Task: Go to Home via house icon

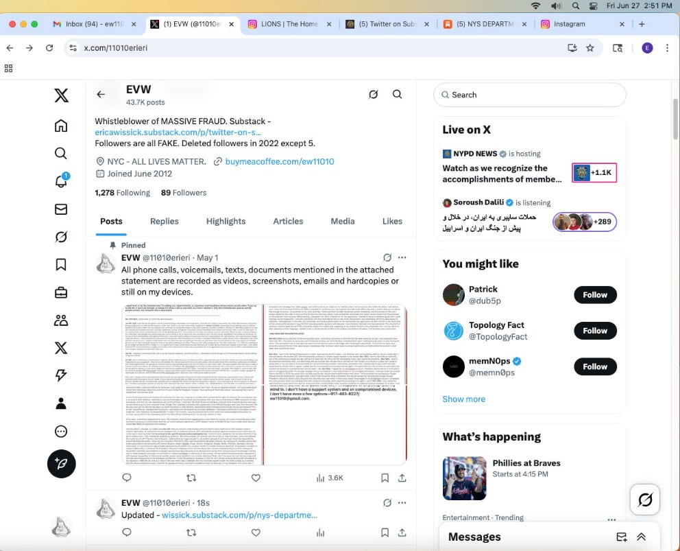Action: (x=61, y=126)
